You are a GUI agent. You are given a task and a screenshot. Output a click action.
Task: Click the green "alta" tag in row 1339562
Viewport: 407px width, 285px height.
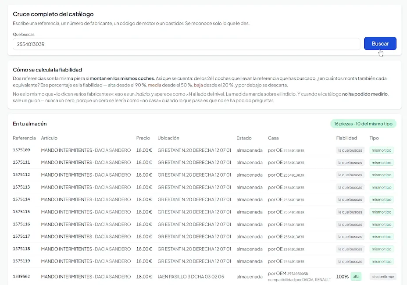(x=356, y=277)
